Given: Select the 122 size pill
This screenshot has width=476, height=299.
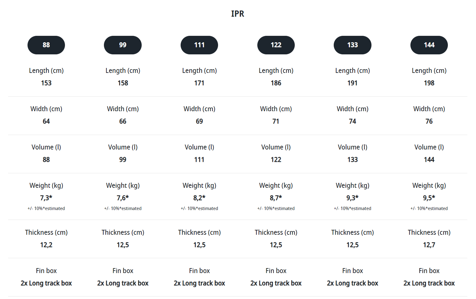Looking at the screenshot, I should click(276, 45).
